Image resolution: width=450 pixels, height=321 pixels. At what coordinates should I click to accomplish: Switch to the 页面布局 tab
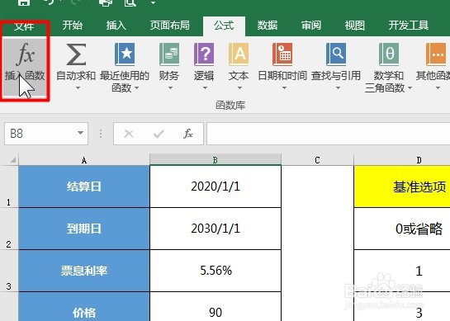(x=169, y=26)
